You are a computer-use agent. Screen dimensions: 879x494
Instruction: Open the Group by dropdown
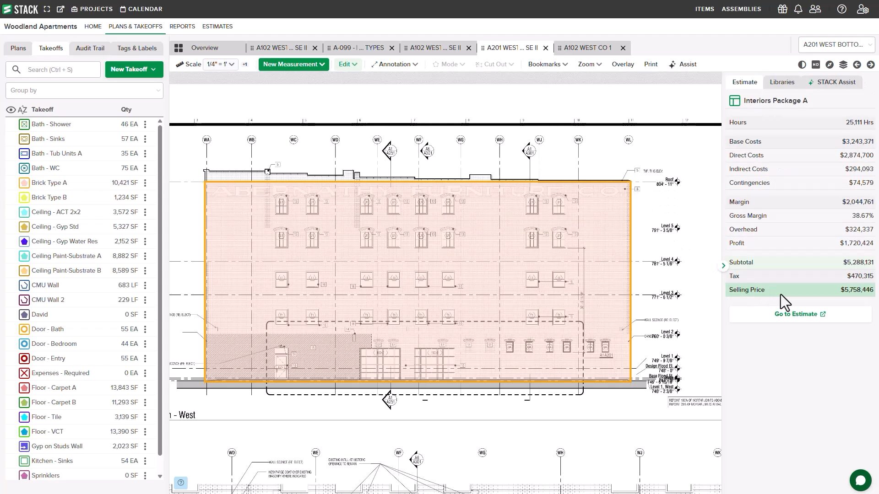[x=84, y=91]
